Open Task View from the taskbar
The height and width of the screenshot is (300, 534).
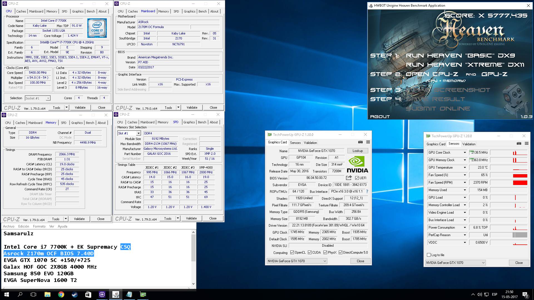tap(33, 294)
